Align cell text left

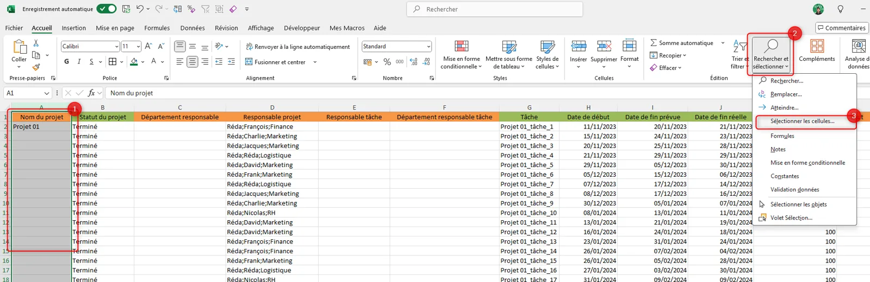pos(179,62)
